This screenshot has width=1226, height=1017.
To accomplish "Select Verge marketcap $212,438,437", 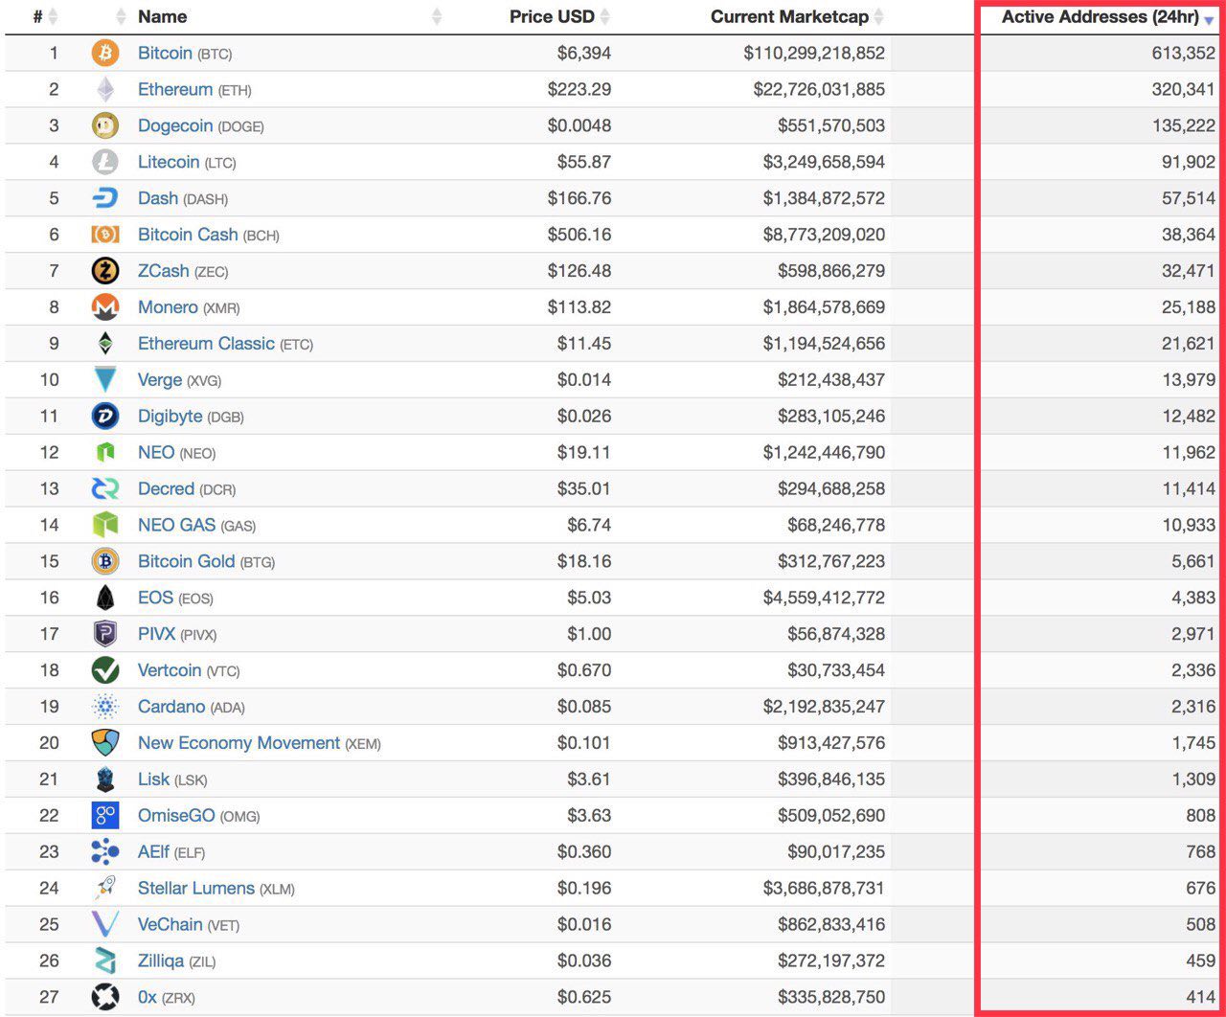I will pos(831,380).
